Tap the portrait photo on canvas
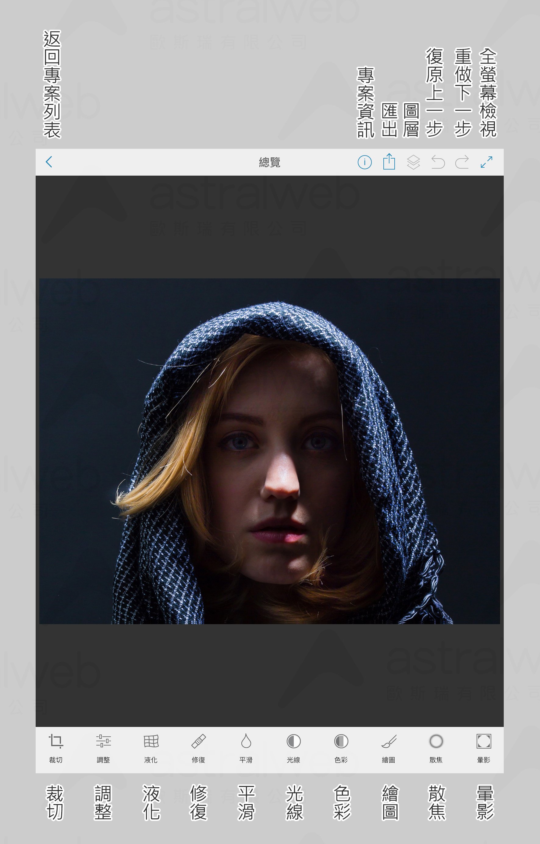540x844 pixels. [x=269, y=451]
